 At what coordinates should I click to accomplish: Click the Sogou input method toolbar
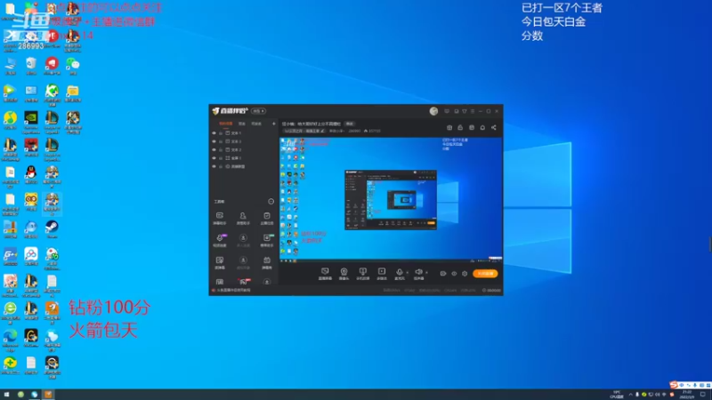point(691,385)
